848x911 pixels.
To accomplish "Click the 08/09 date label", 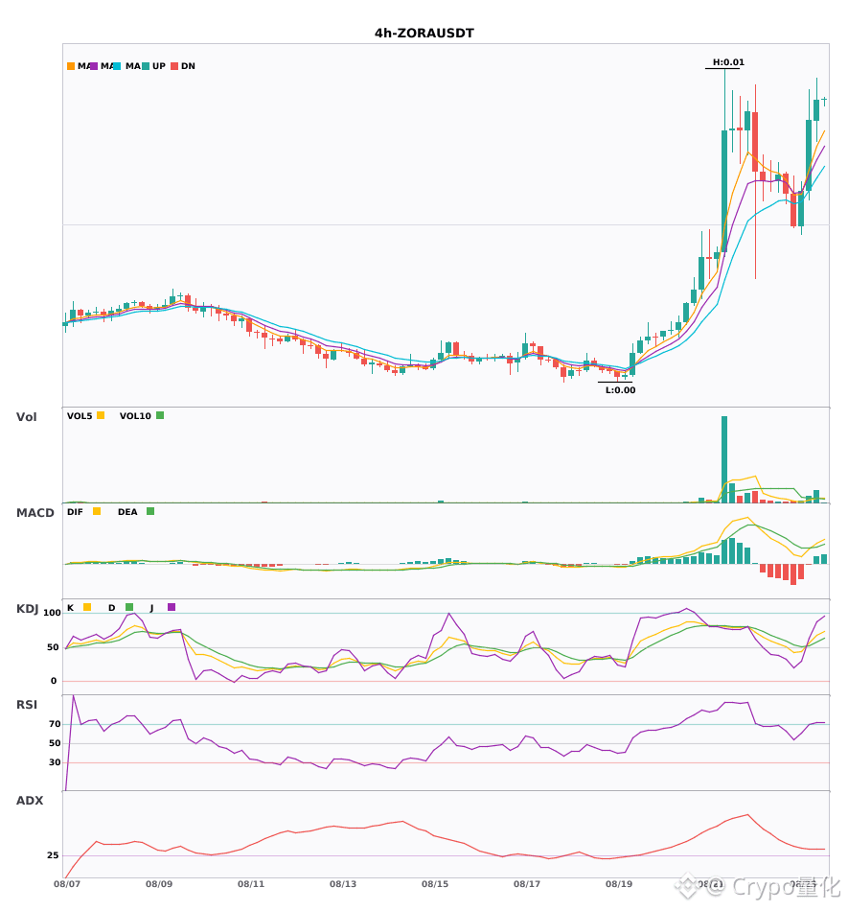I will [159, 884].
